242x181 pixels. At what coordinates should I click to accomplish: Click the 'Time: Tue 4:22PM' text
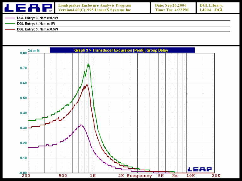pyautogui.click(x=172, y=10)
